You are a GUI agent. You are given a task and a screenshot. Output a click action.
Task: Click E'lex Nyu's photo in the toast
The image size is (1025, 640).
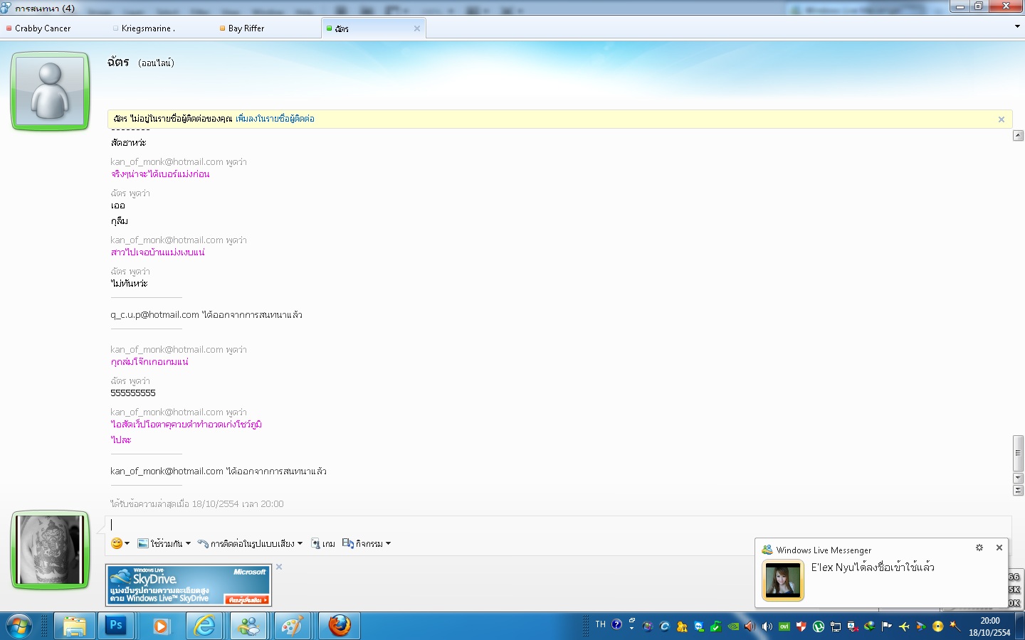click(783, 580)
